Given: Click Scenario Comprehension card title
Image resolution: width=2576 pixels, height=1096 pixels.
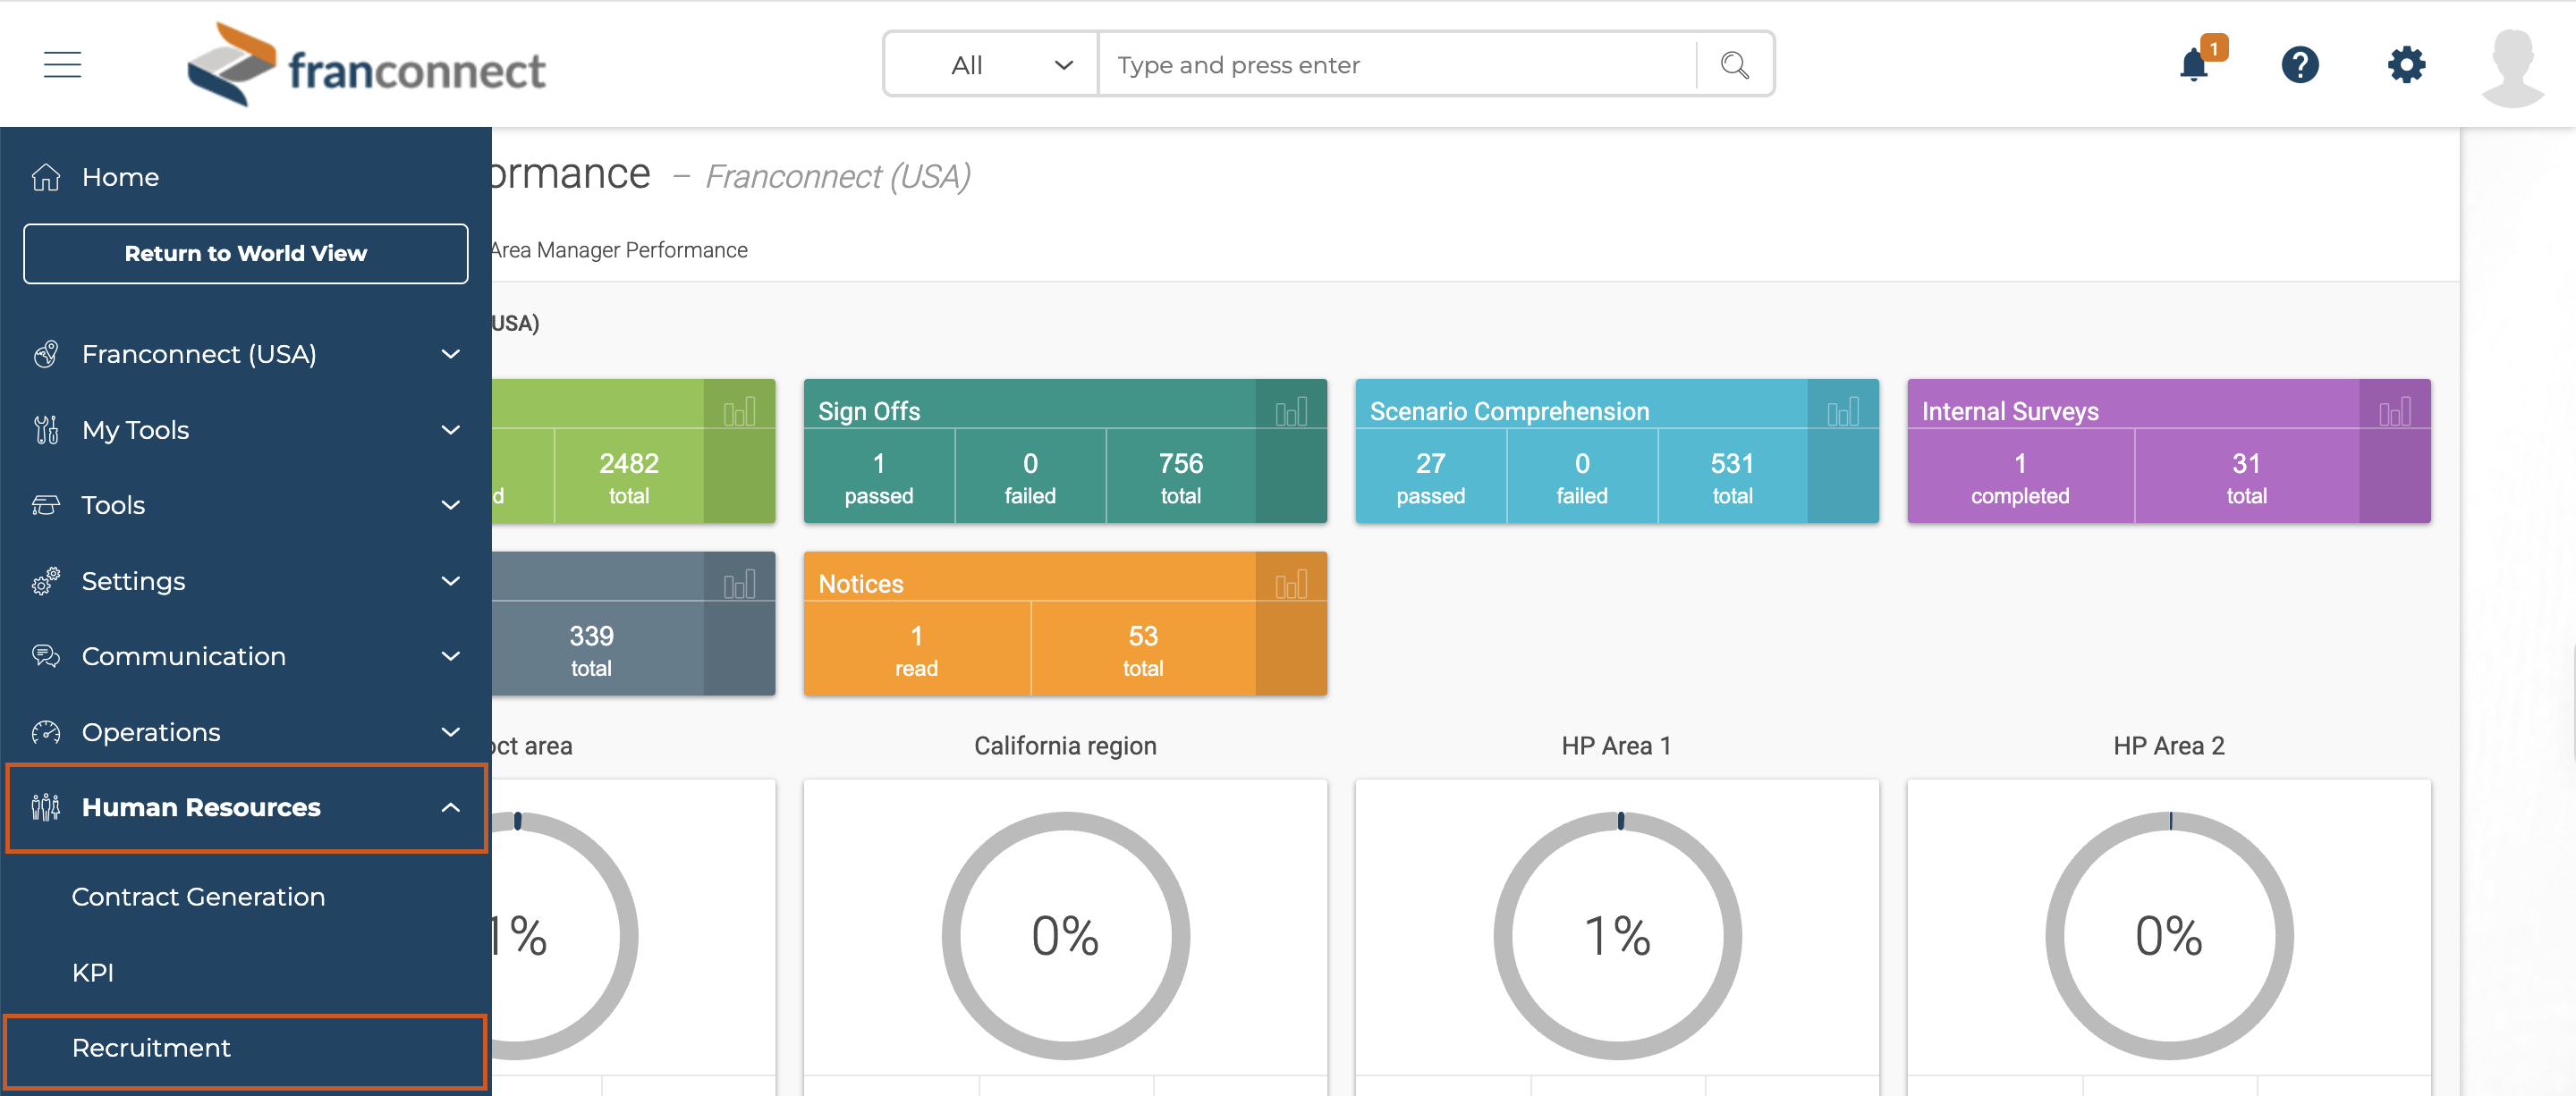Looking at the screenshot, I should (1509, 411).
